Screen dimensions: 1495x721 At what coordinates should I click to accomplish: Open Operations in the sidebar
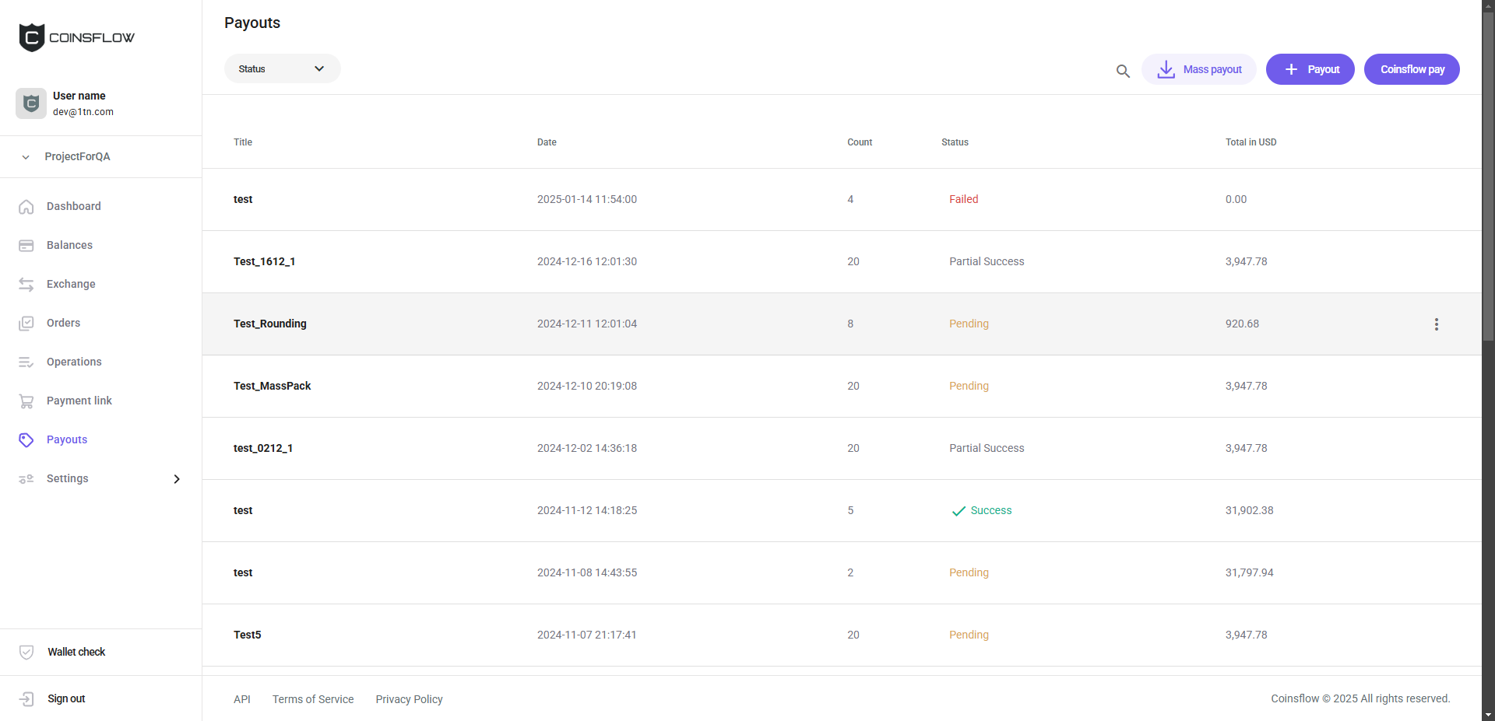point(74,362)
